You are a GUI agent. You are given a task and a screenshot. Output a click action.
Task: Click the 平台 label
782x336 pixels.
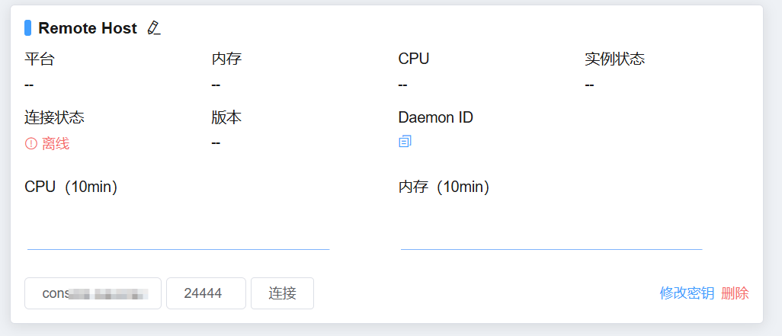click(x=40, y=59)
